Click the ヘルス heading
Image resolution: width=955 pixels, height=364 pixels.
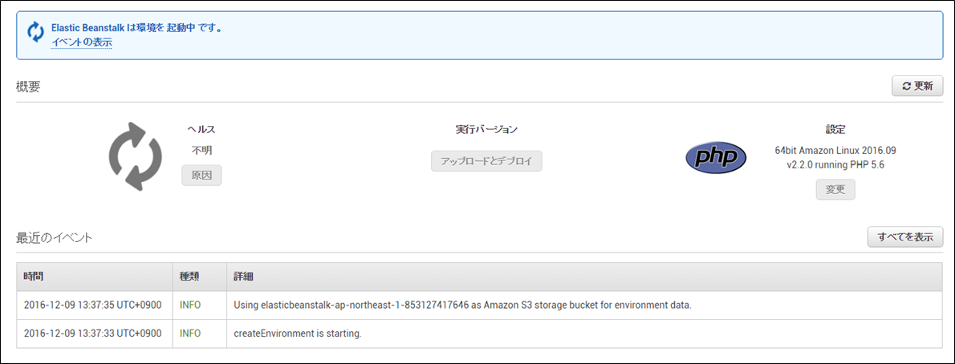201,129
